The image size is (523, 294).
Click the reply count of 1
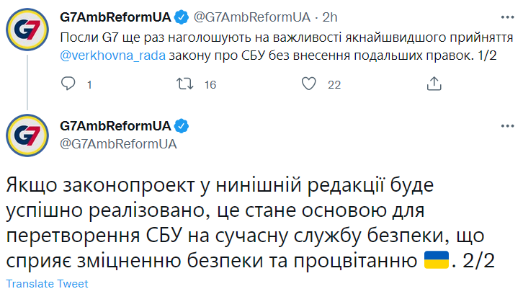(x=89, y=85)
